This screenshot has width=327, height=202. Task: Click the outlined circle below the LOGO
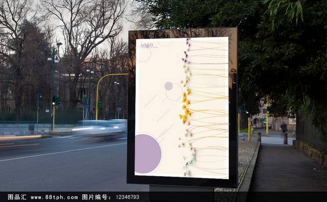coord(144,54)
